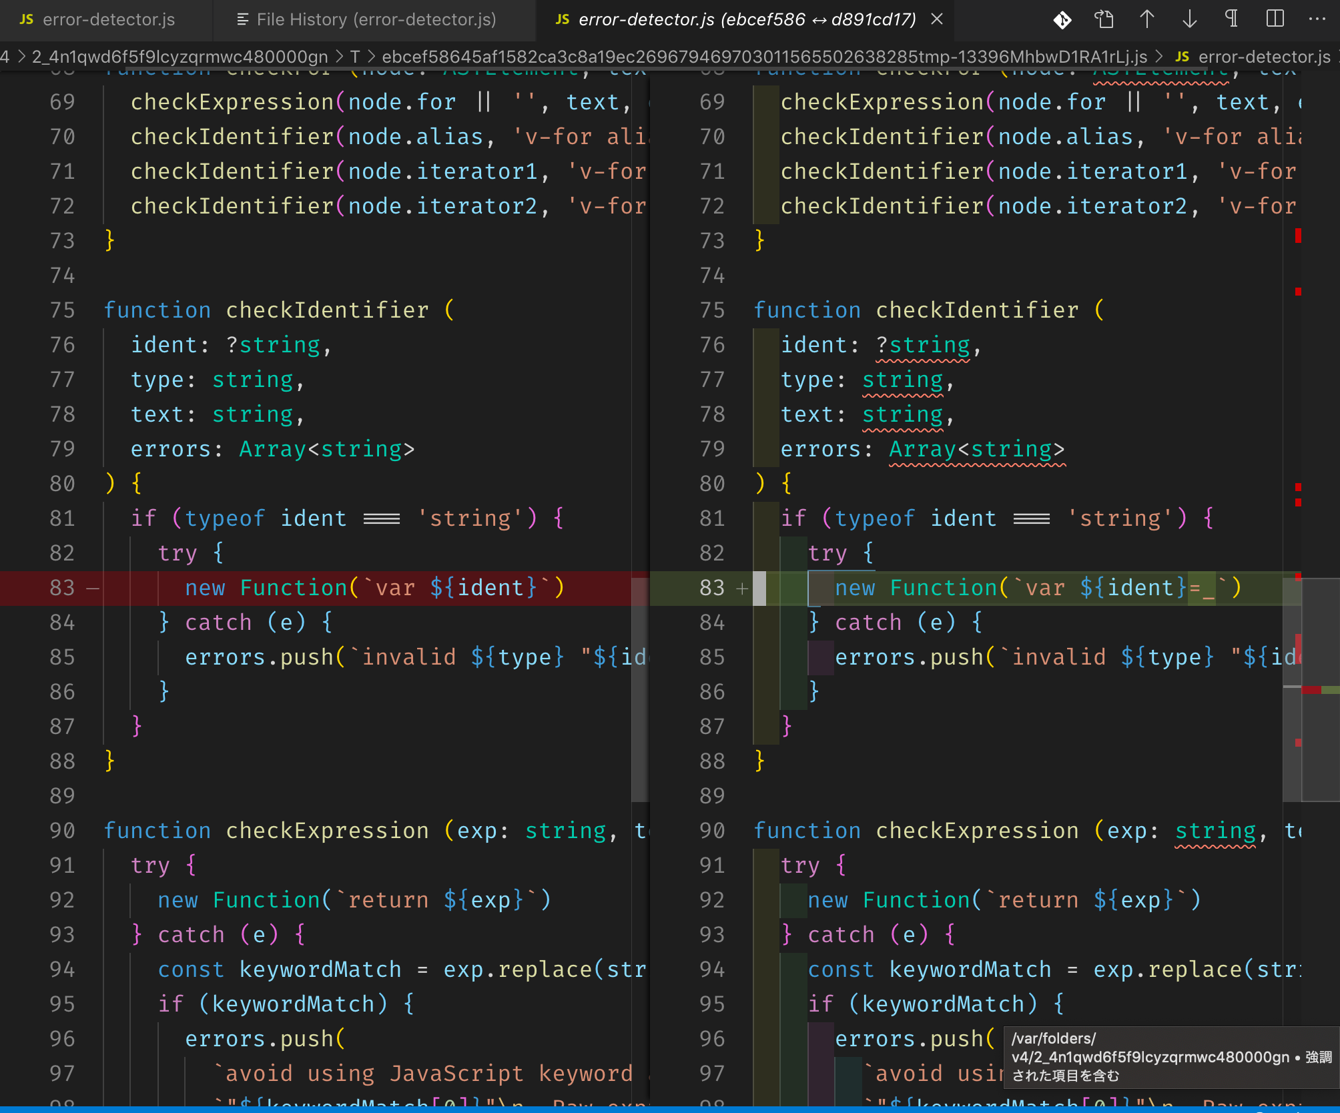Click 'type: string,' on right line 77
Image resolution: width=1340 pixels, height=1113 pixels.
click(868, 380)
